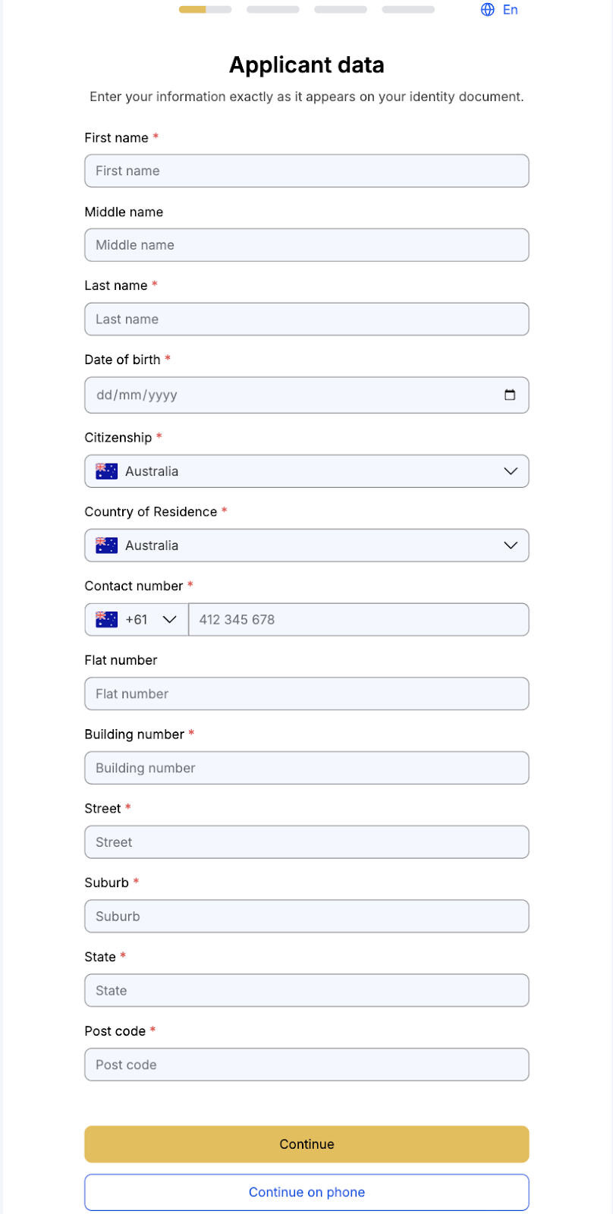Open the +61 country code dropdown

(137, 620)
